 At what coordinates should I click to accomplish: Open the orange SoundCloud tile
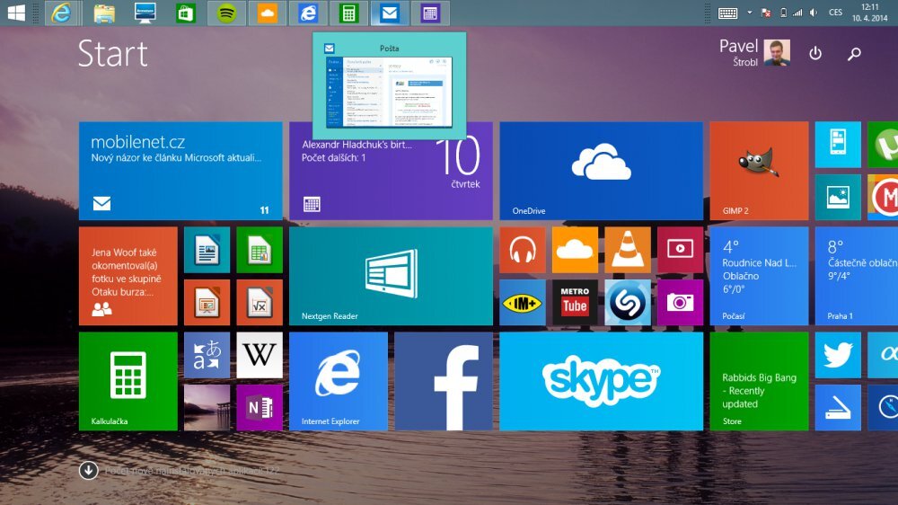(x=575, y=250)
